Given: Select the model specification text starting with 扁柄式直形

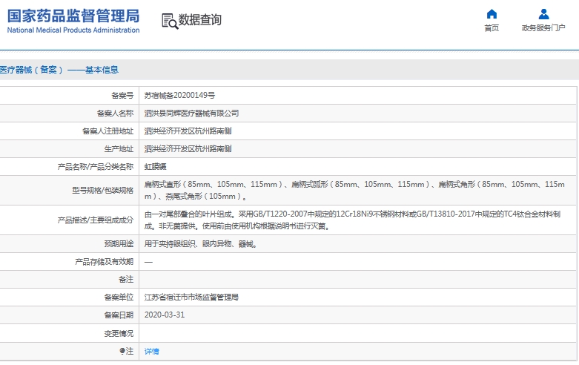Looking at the screenshot, I should click(x=354, y=190).
